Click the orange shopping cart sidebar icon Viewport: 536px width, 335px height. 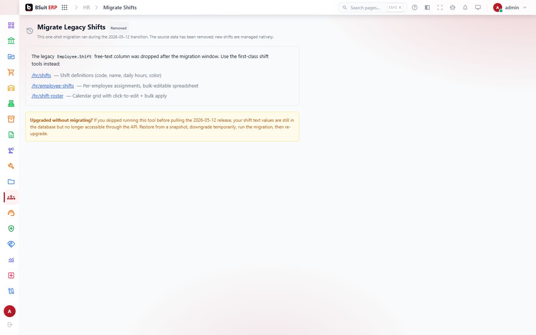[x=11, y=72]
